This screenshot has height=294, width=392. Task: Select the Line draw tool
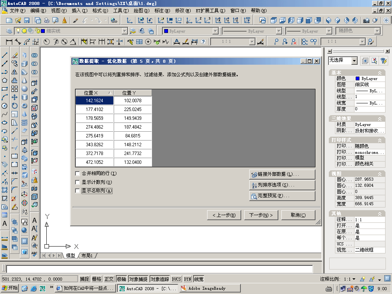[5, 55]
